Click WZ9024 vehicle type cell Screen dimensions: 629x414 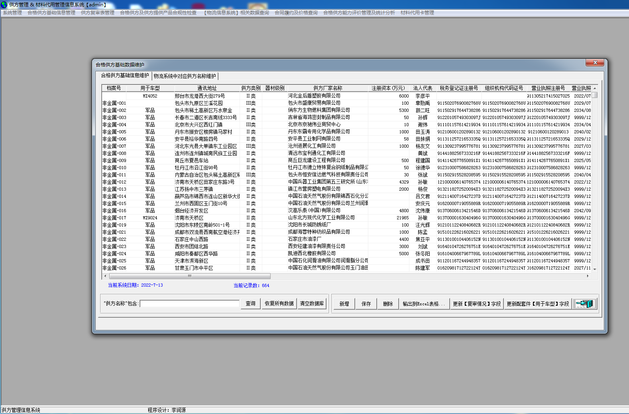click(x=150, y=218)
